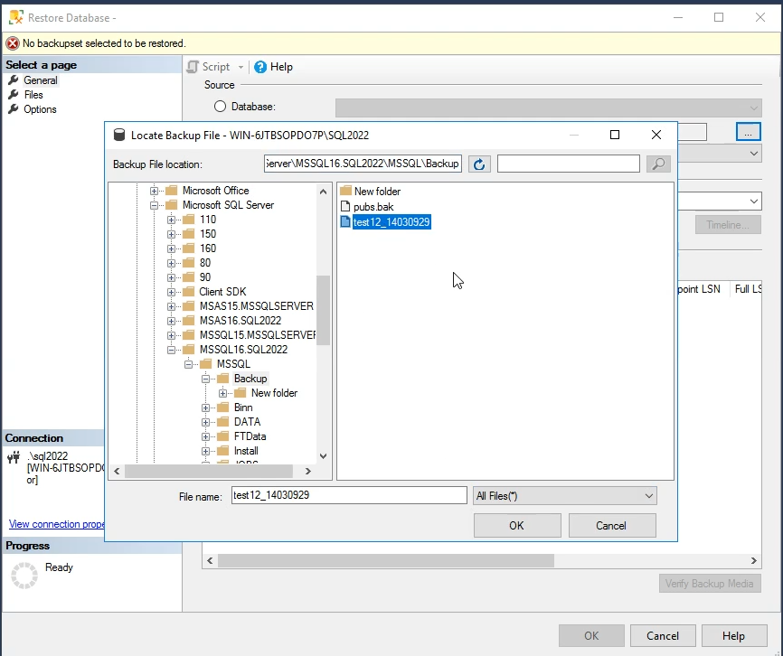Open the Options page
Image resolution: width=783 pixels, height=656 pixels.
pyautogui.click(x=40, y=108)
